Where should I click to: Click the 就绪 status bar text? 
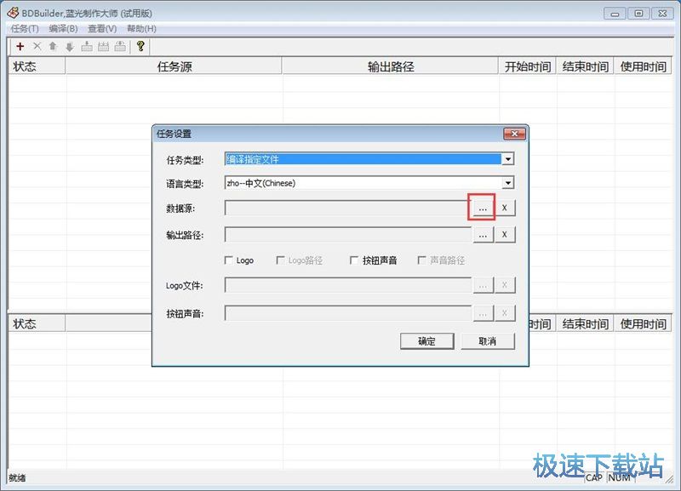coord(17,477)
